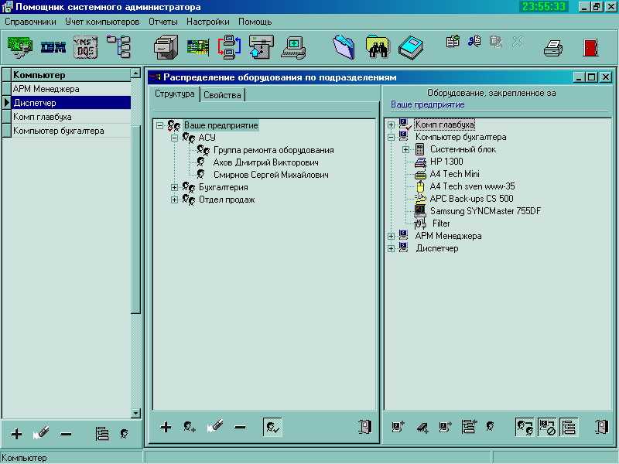Select Ахов Дмитрий Викторович in tree
The image size is (619, 464).
pyautogui.click(x=265, y=162)
